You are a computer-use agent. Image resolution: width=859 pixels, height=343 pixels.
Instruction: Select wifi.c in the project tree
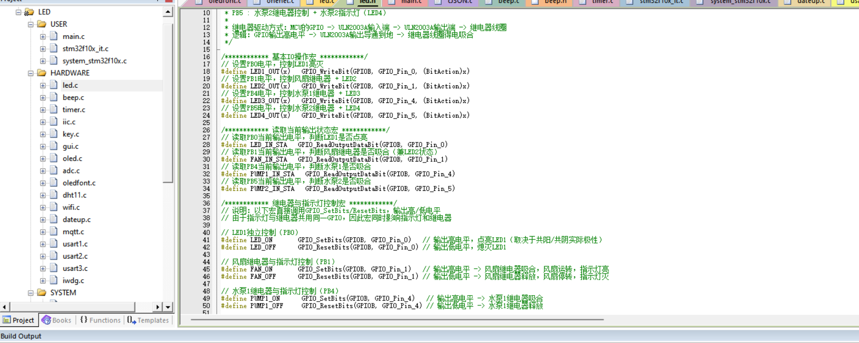pyautogui.click(x=71, y=207)
